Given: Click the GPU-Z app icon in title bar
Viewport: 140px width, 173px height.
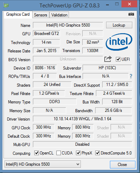Looking at the screenshot, I should pos(6,5).
